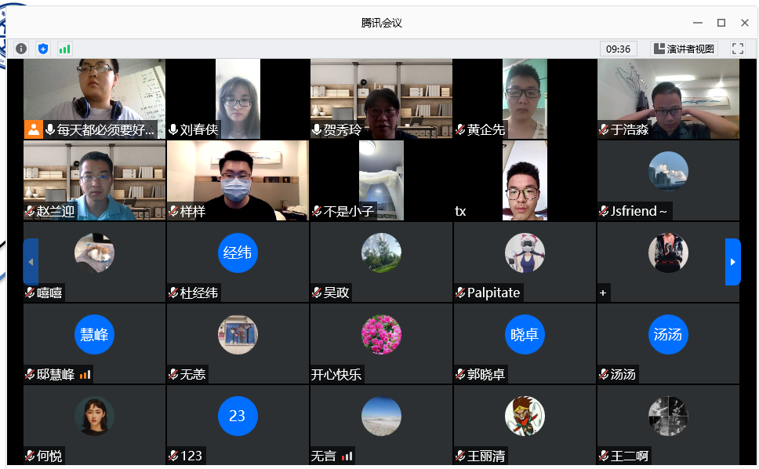Select 开心快乐's flower avatar tile
This screenshot has height=469, width=759.
click(x=381, y=334)
